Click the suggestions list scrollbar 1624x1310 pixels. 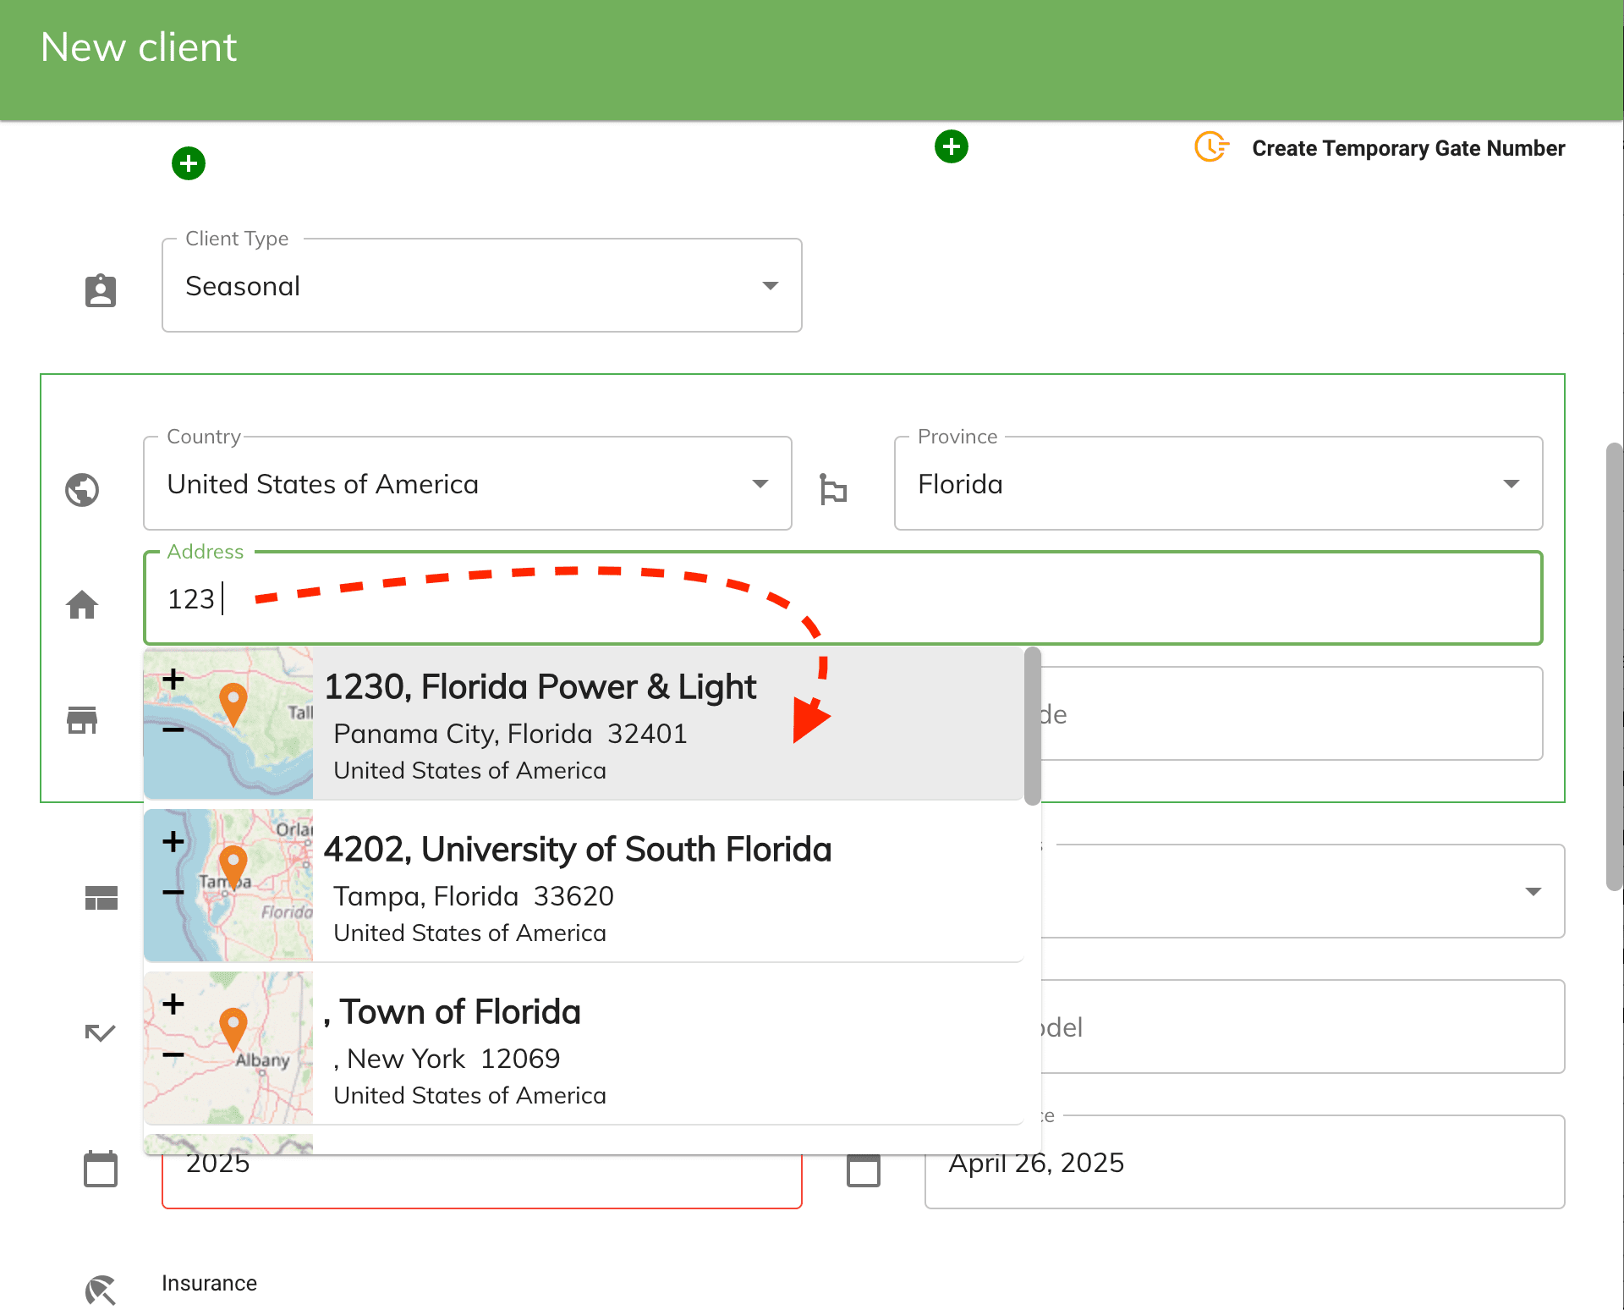pos(1032,726)
